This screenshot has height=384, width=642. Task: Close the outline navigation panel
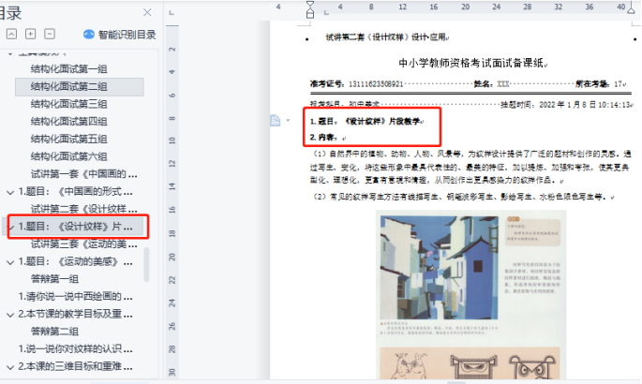pyautogui.click(x=147, y=13)
